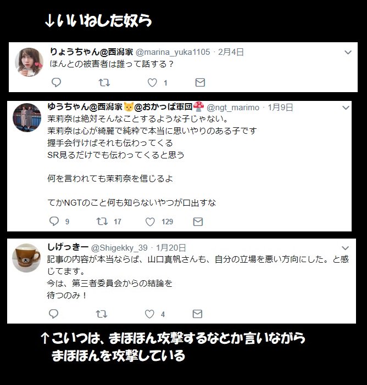Reply to the しげっきー tweet
This screenshot has height=385, width=367.
click(53, 314)
